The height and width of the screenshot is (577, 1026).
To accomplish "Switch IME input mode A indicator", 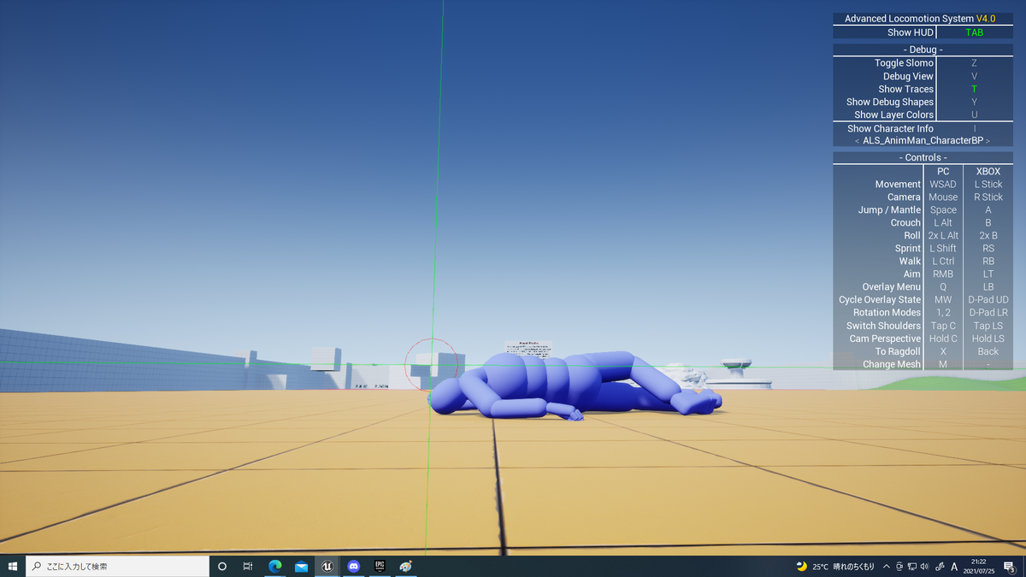I will coord(954,566).
